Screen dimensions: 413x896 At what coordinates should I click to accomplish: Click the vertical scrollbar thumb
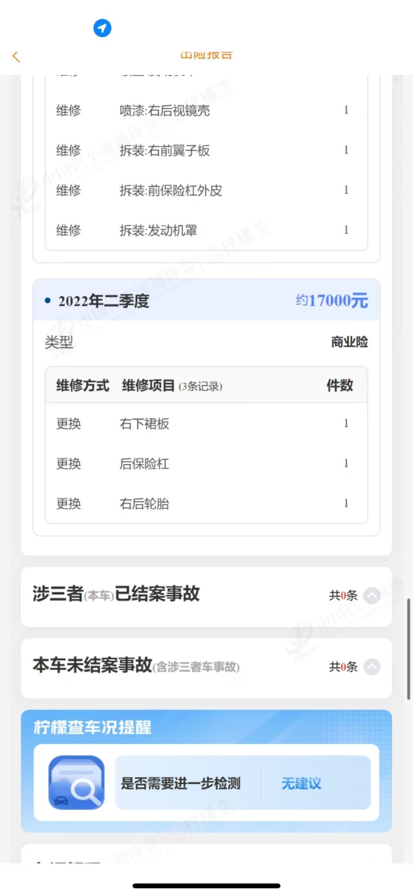(409, 649)
